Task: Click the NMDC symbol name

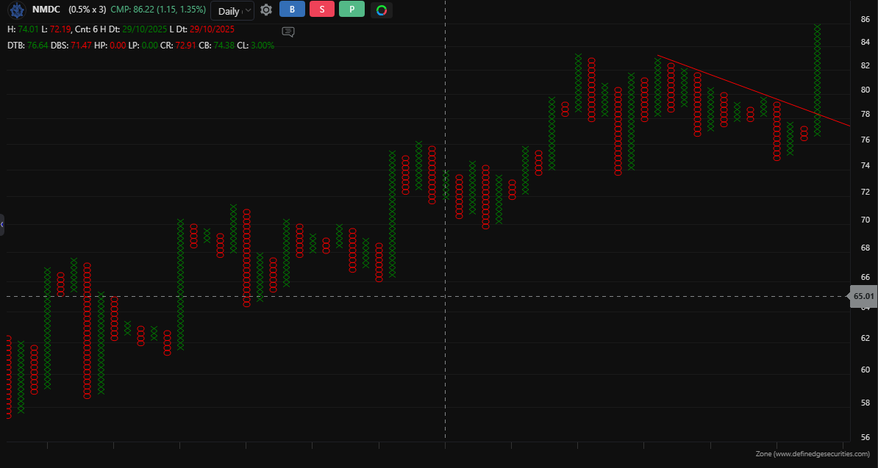Action: pyautogui.click(x=46, y=10)
